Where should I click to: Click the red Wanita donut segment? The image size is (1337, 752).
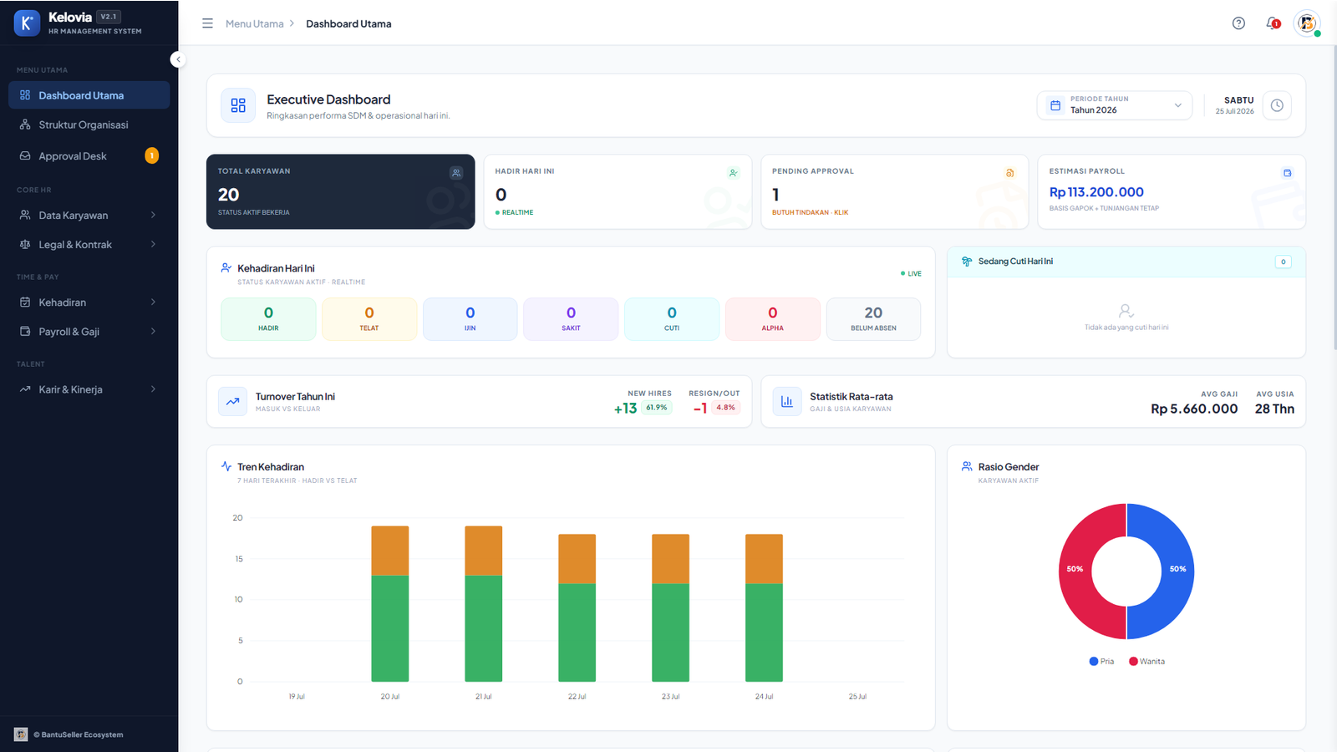pyautogui.click(x=1075, y=572)
